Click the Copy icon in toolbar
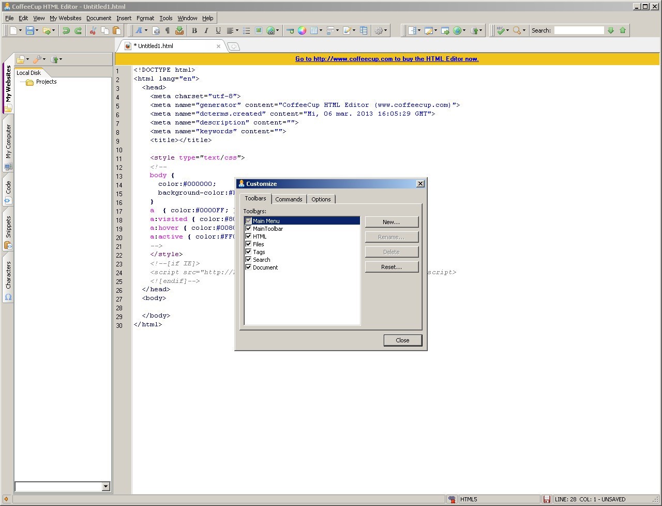The image size is (662, 506). [x=105, y=30]
